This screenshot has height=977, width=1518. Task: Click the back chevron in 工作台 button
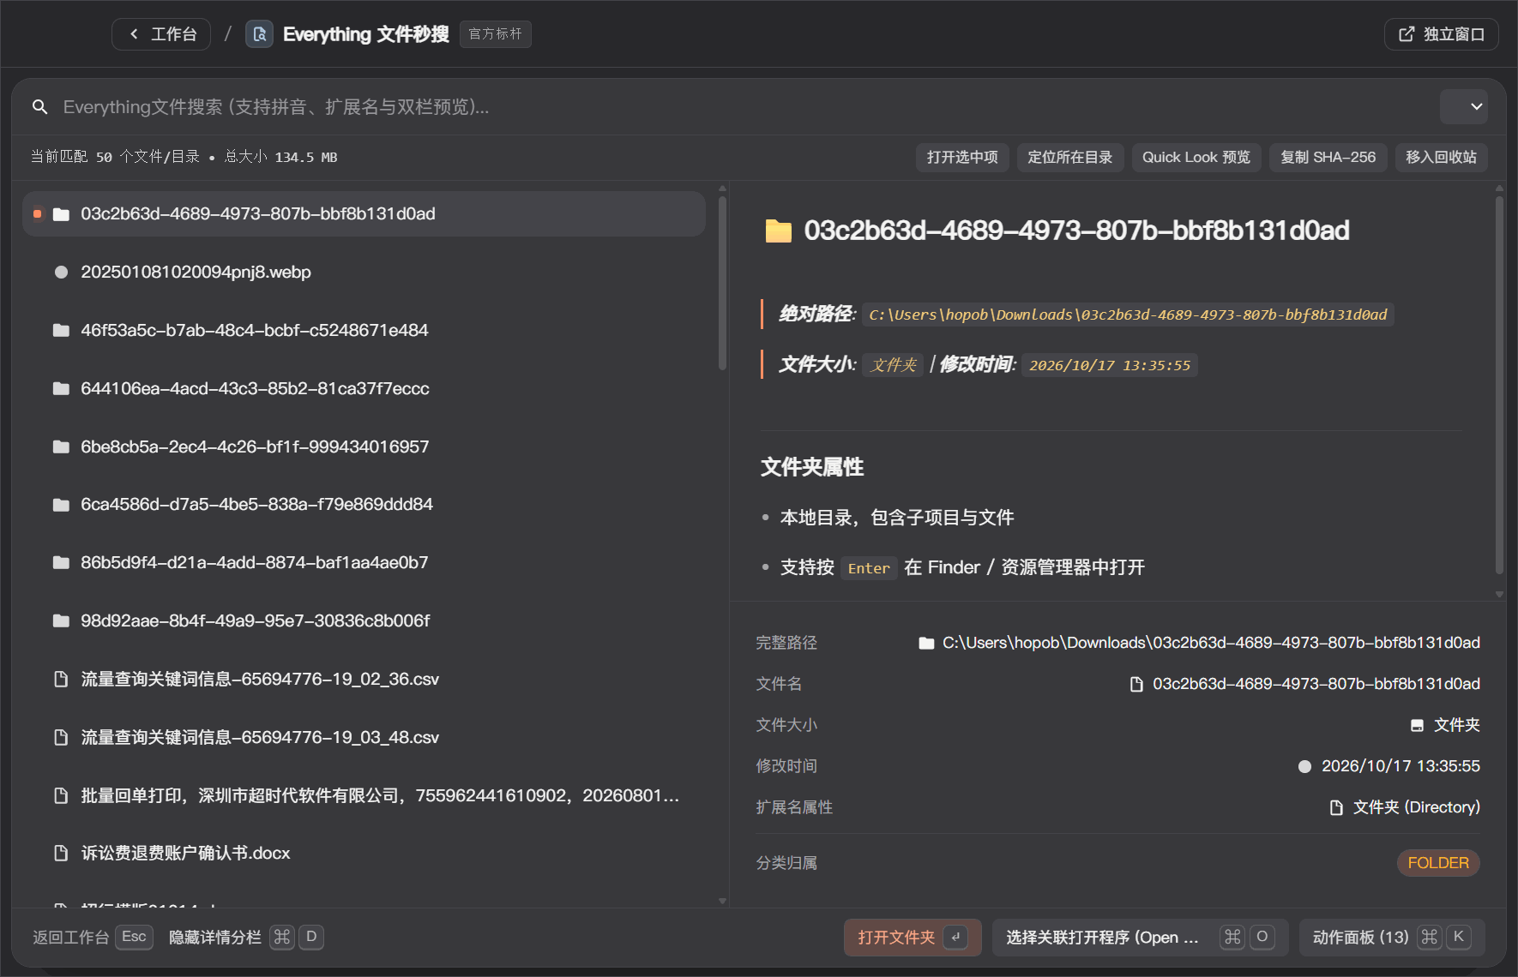click(x=134, y=34)
